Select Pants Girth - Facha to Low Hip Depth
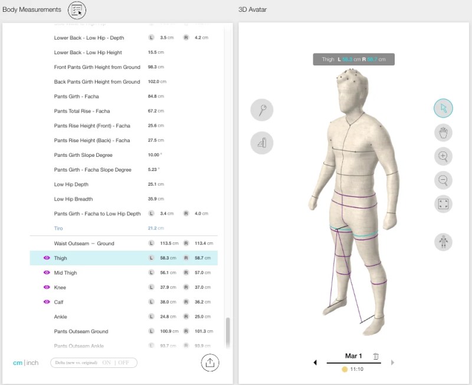472x385 pixels. 123,213
